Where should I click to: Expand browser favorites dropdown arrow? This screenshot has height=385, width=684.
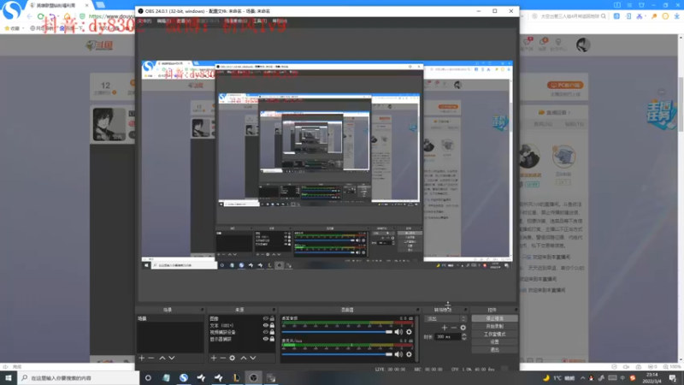22,28
